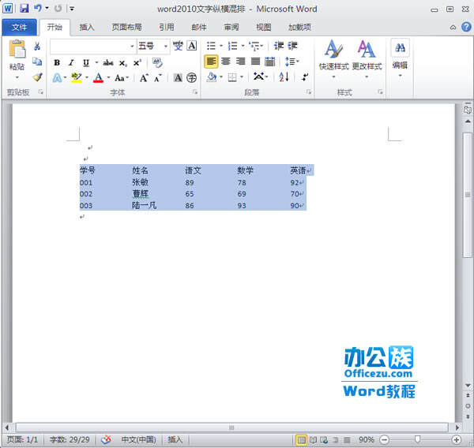Switch to the 视图 View tab
This screenshot has width=474, height=448.
coord(264,27)
